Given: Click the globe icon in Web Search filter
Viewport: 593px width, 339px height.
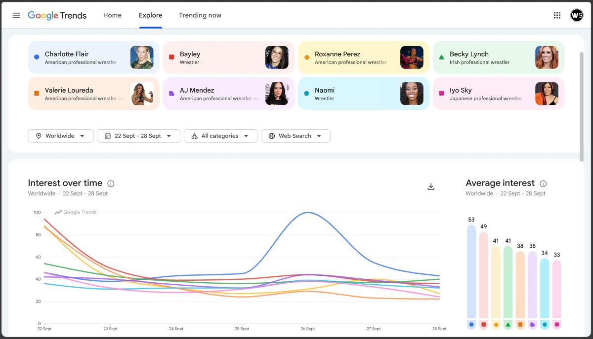Looking at the screenshot, I should pos(271,136).
